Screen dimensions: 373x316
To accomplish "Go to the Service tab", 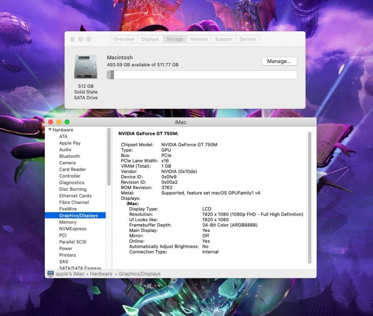I will [248, 39].
